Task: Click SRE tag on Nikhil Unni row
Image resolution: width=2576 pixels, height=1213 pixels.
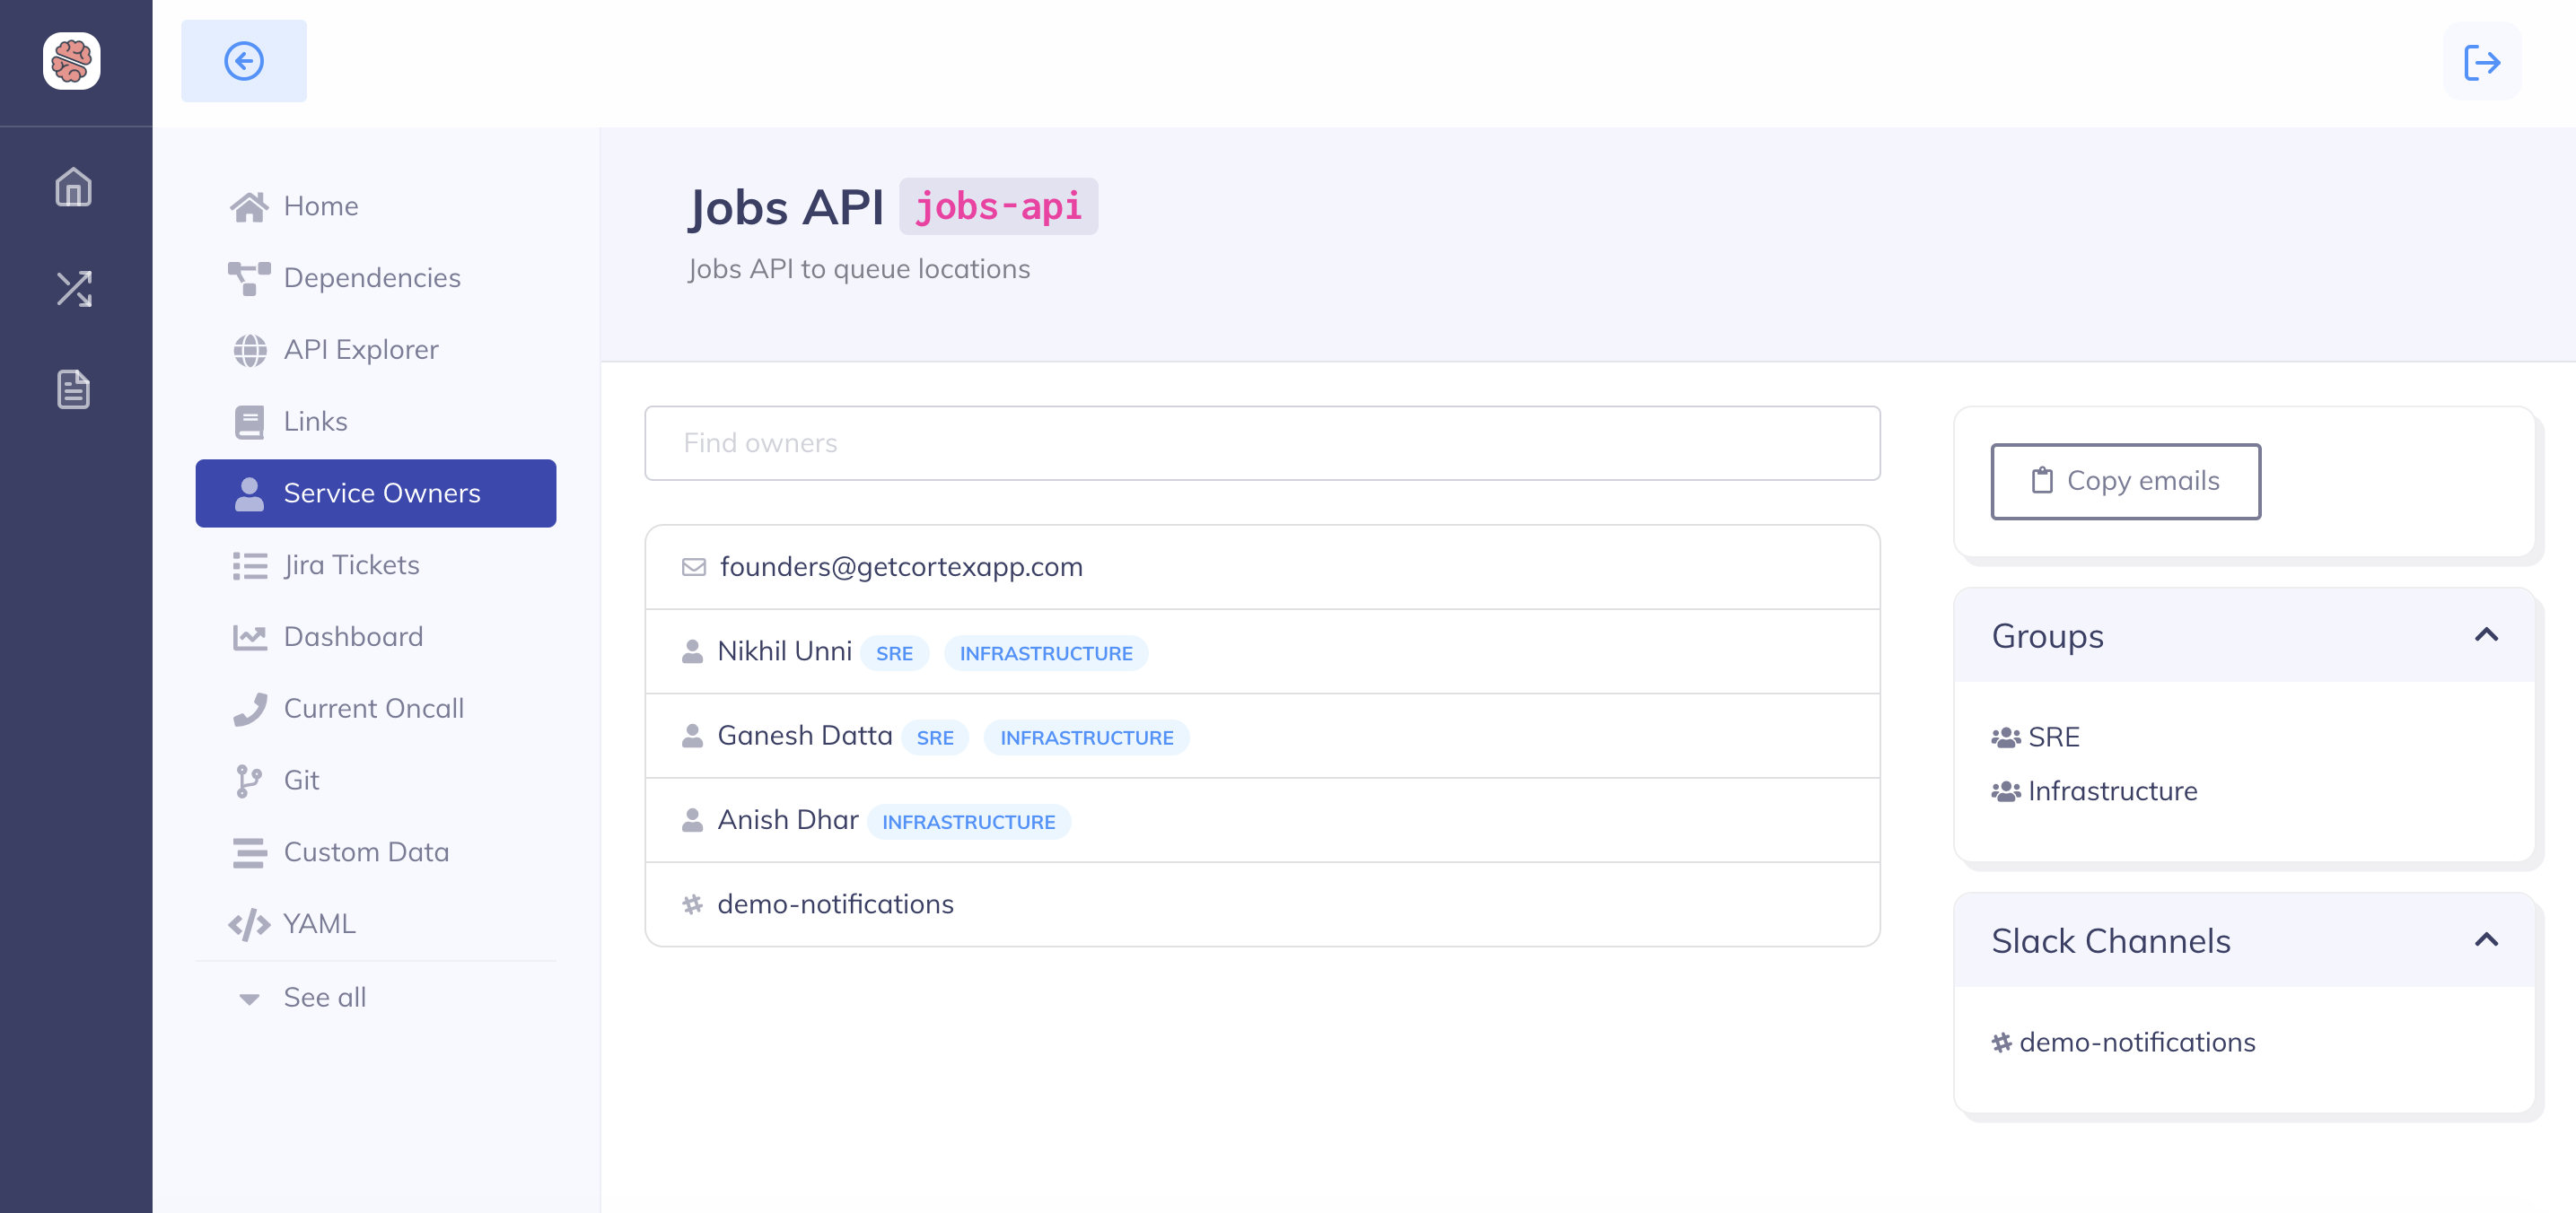Action: point(894,653)
